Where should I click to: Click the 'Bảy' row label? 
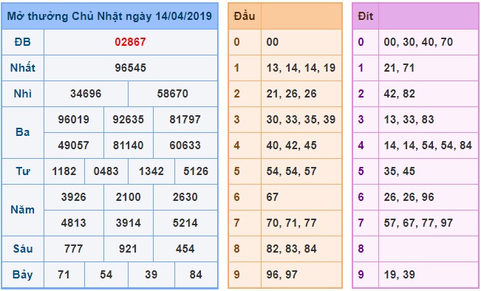point(23,275)
